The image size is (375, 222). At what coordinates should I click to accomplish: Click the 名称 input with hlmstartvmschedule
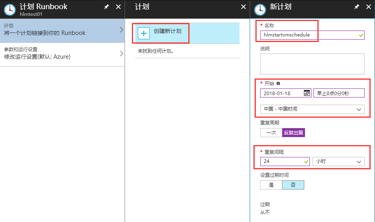point(312,35)
